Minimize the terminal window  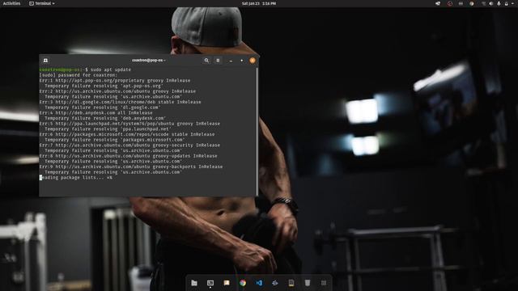[231, 61]
